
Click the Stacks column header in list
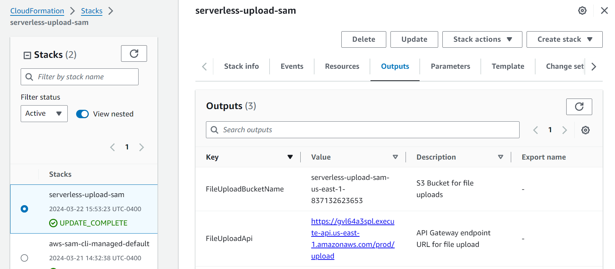[60, 174]
